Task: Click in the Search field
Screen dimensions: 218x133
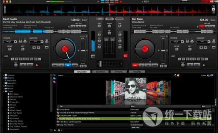Action: tap(118, 75)
